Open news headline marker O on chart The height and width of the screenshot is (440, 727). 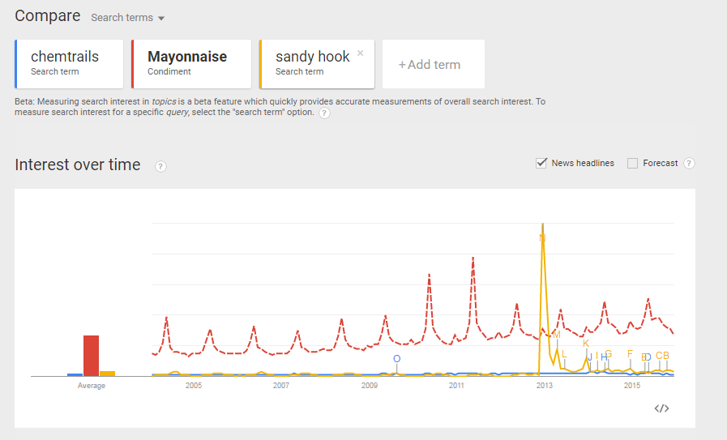click(x=396, y=359)
